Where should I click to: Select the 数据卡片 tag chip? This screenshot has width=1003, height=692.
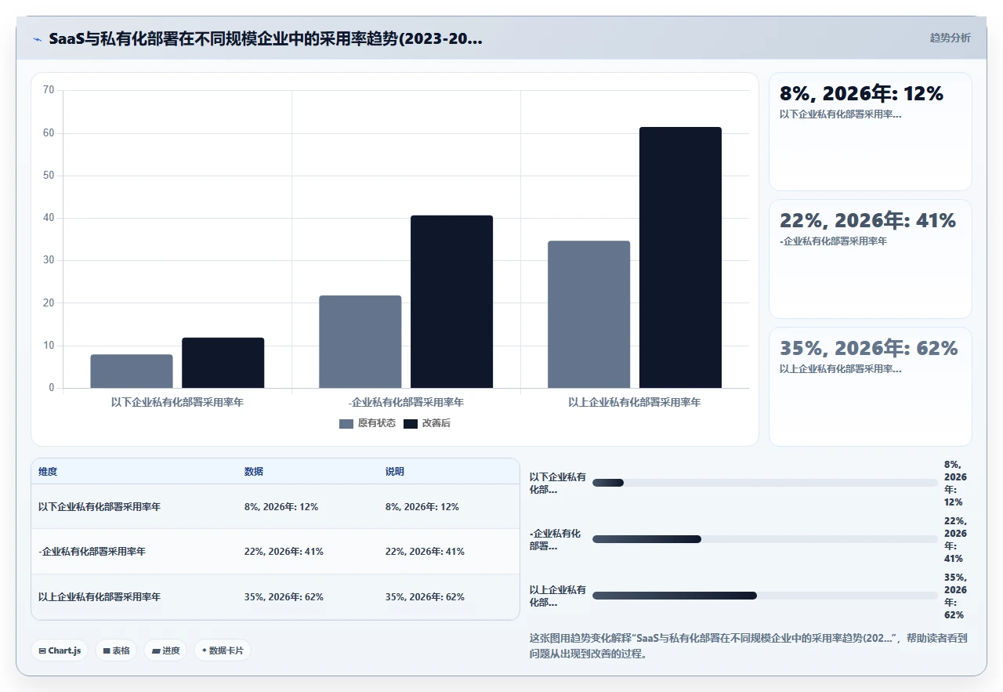click(x=223, y=650)
